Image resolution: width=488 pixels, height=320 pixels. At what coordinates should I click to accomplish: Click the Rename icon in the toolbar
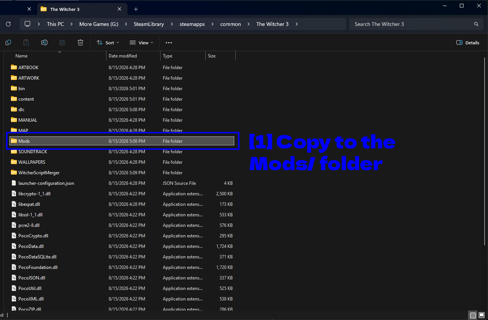click(44, 42)
